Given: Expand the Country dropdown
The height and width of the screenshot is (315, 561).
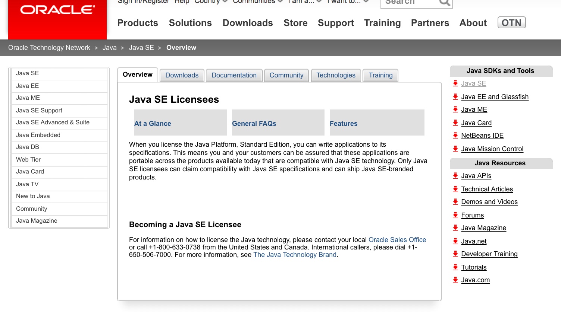Looking at the screenshot, I should 211,2.
